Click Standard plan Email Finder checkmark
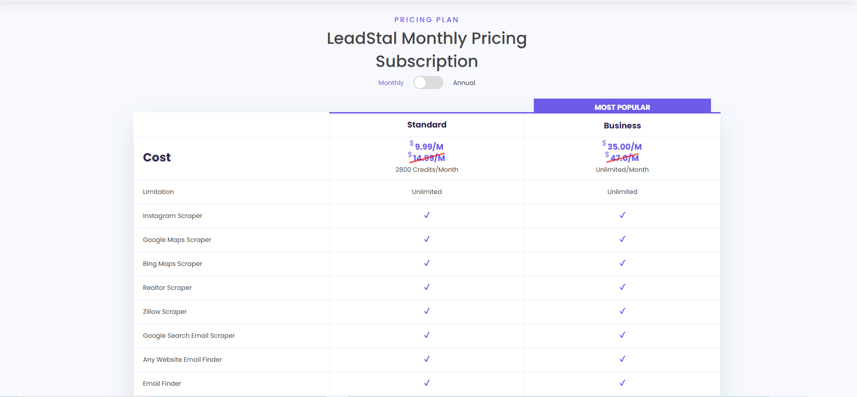Image resolution: width=857 pixels, height=397 pixels. point(427,383)
